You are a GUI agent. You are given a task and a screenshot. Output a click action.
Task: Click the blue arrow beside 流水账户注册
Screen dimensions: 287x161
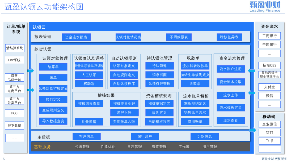251,71
